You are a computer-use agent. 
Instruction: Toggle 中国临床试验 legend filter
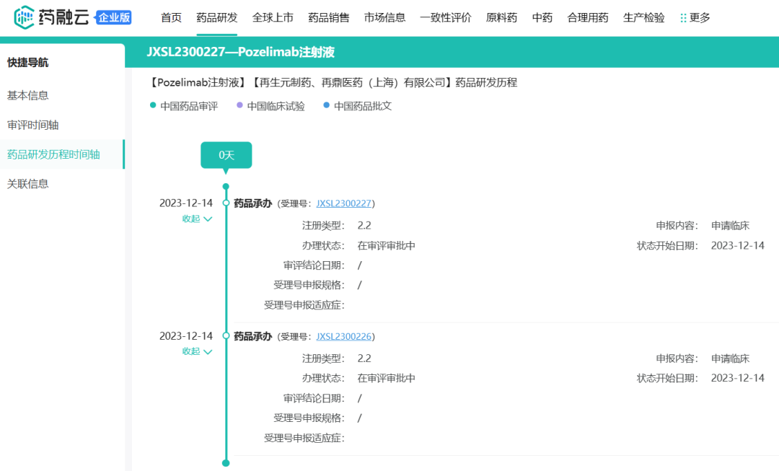click(x=271, y=106)
